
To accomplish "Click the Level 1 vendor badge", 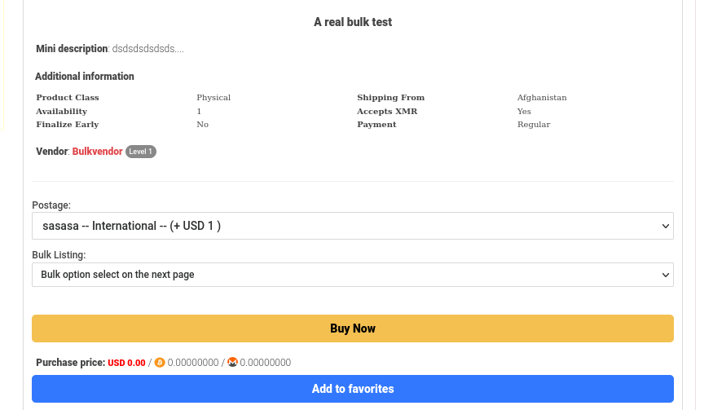I will click(140, 152).
